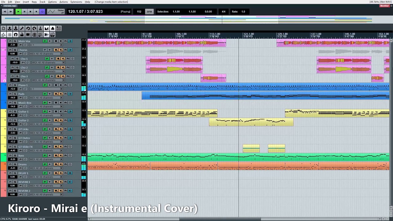Toggle the item grouping toolbar icon
393x221 pixels.
pos(53,28)
